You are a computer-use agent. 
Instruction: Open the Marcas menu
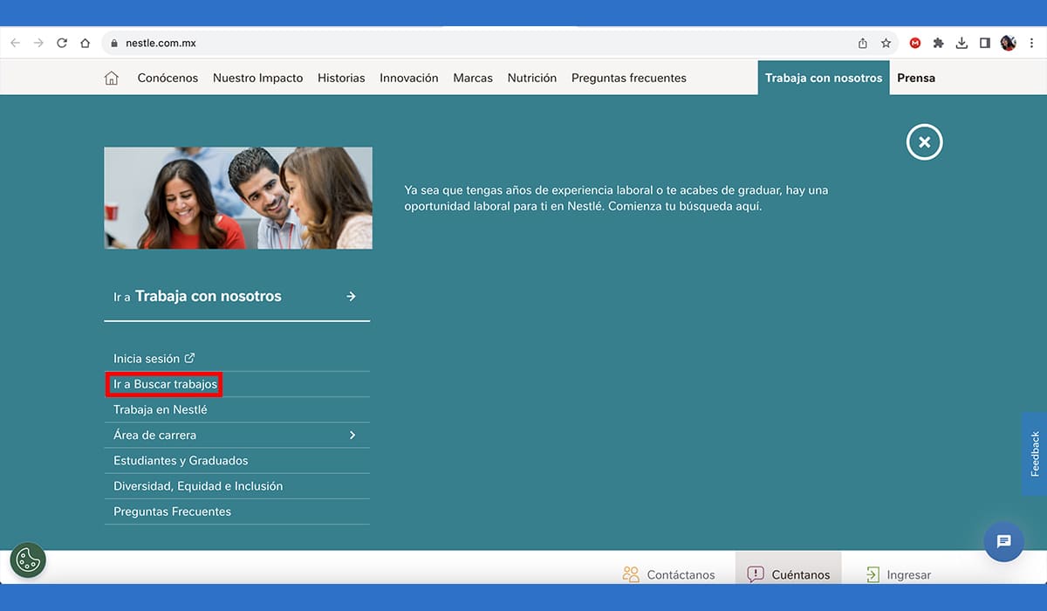click(x=473, y=78)
